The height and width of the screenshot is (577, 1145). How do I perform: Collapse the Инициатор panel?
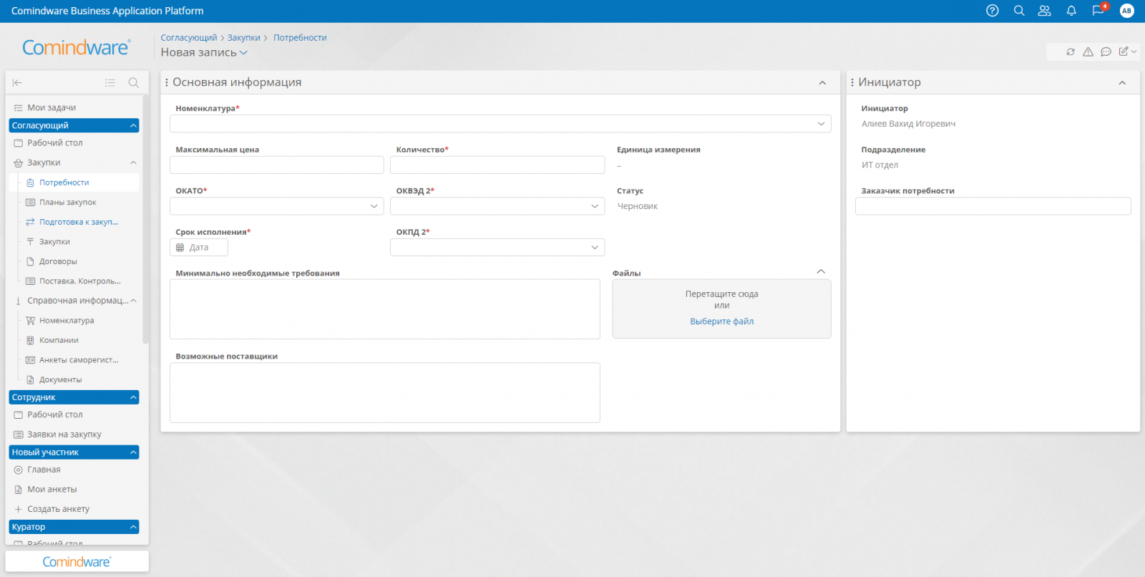1122,83
